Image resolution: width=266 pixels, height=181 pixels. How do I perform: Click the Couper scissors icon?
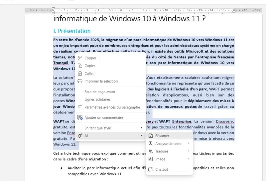[x=80, y=58]
